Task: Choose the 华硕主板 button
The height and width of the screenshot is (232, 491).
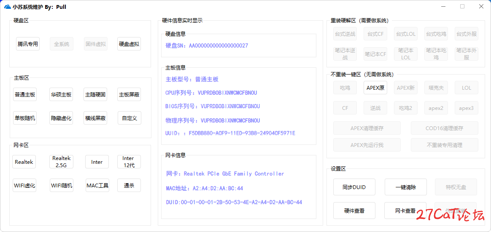Action: pos(62,94)
